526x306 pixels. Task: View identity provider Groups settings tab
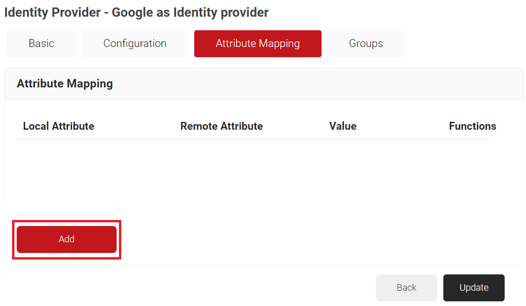366,44
